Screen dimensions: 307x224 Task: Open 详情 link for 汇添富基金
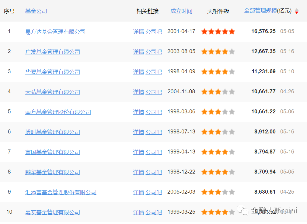(138, 192)
